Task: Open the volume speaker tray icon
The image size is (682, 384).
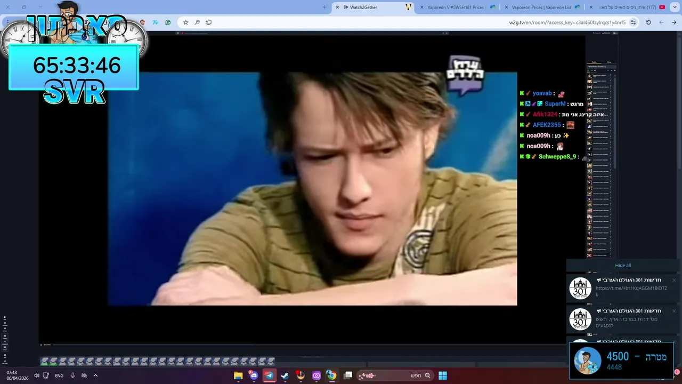Action: click(37, 375)
